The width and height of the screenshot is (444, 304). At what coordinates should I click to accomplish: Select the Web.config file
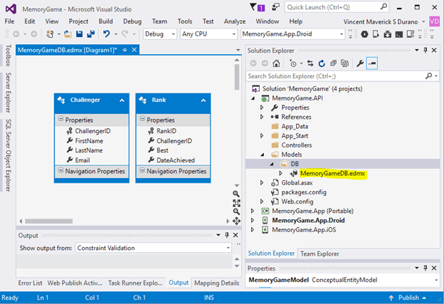tap(297, 201)
